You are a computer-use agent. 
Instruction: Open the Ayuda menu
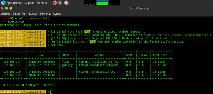pos(57,14)
